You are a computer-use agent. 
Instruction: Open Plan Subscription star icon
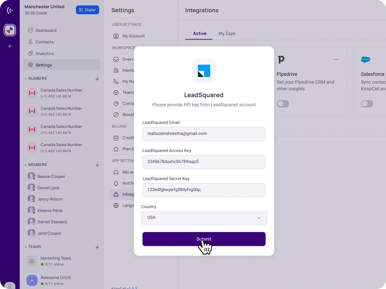click(116, 149)
